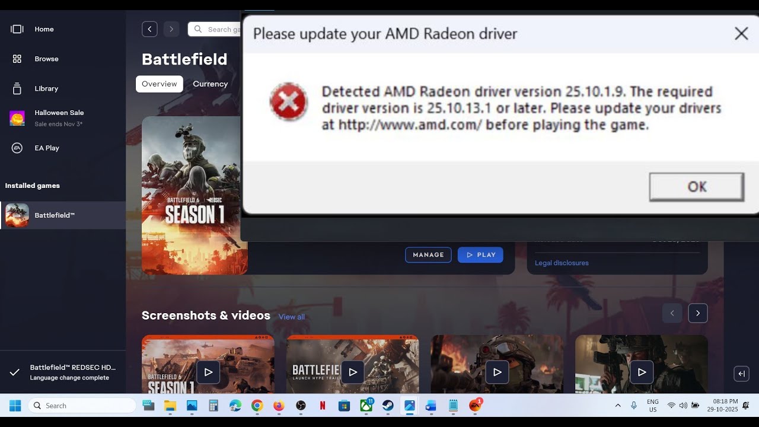Open network settings from Wi-Fi icon
Screen dimensions: 759x427
671,406
